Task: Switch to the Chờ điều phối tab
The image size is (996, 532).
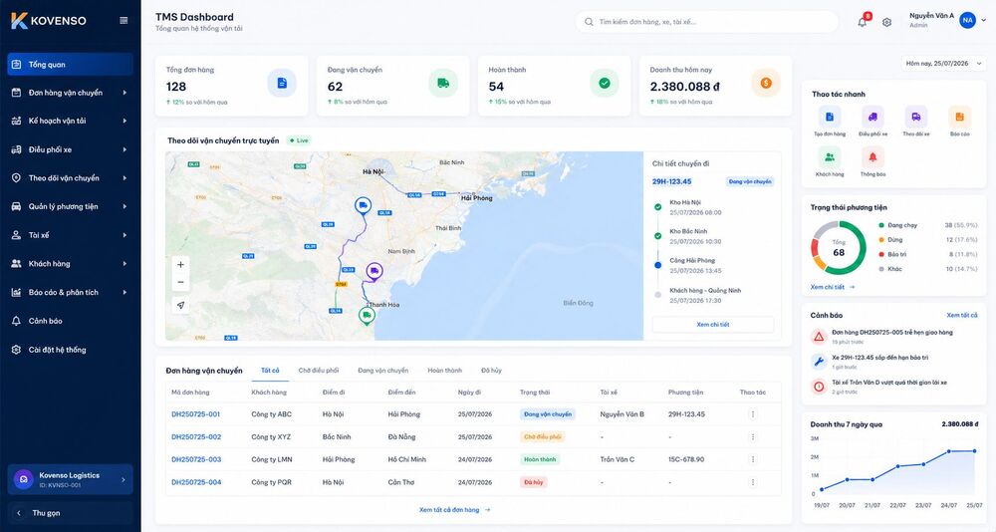Action: tap(319, 371)
